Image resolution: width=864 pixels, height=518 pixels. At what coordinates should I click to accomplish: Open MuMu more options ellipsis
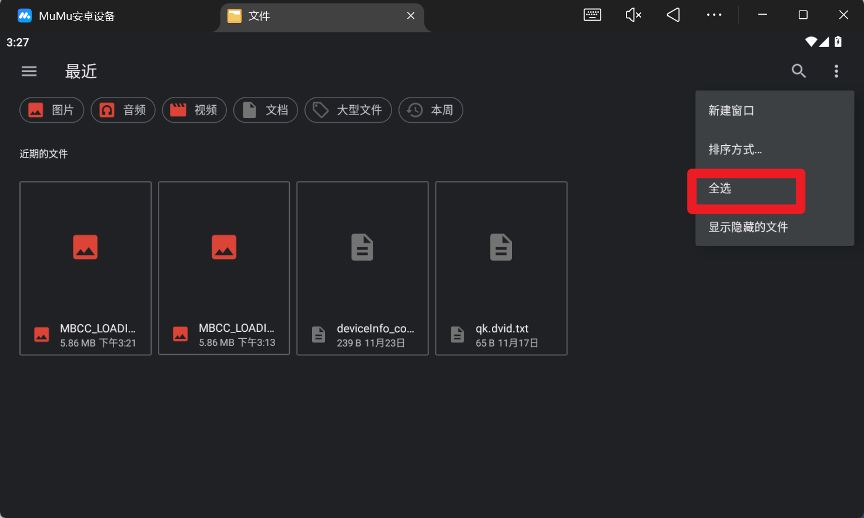click(x=714, y=15)
